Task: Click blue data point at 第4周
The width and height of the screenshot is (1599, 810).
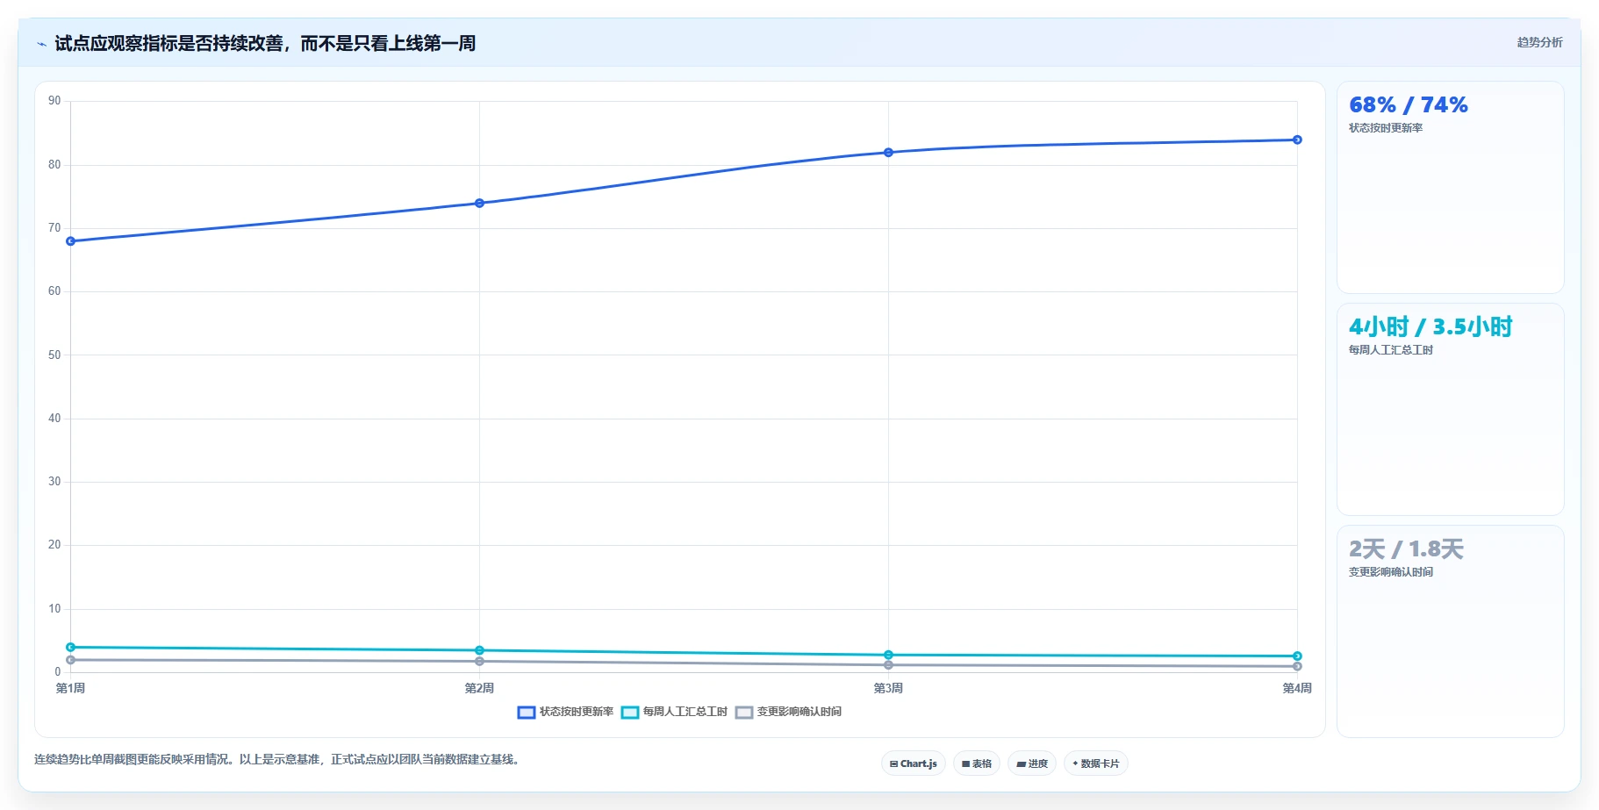Action: 1297,140
